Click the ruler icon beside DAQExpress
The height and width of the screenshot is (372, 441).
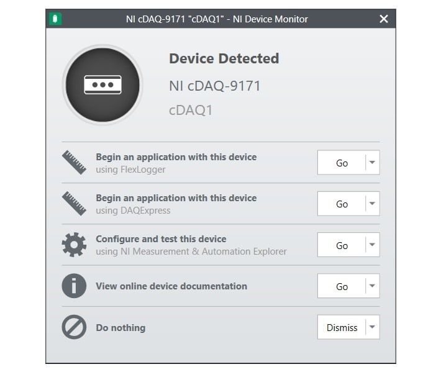coord(74,204)
